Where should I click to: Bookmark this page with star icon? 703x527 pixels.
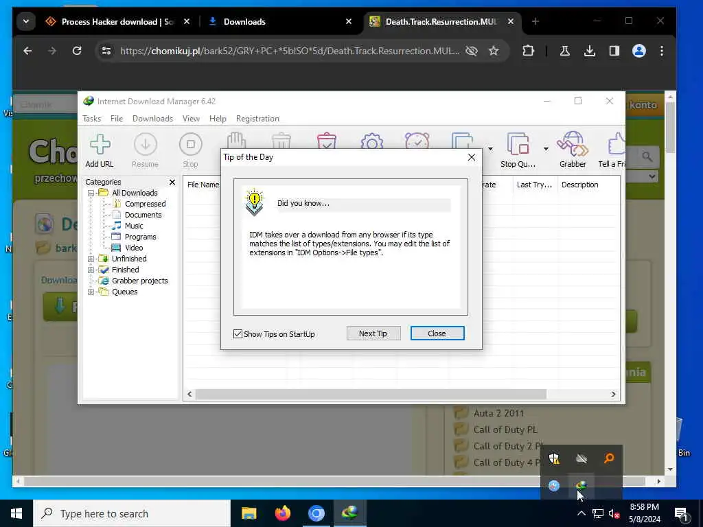coord(494,51)
